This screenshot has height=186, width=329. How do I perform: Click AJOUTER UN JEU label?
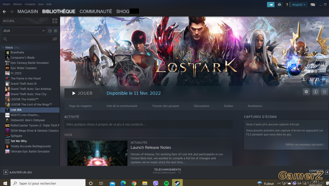[x=21, y=172]
